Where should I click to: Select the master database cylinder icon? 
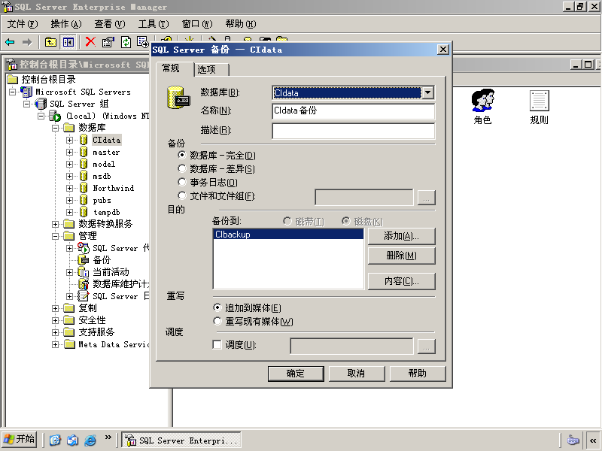(x=84, y=152)
